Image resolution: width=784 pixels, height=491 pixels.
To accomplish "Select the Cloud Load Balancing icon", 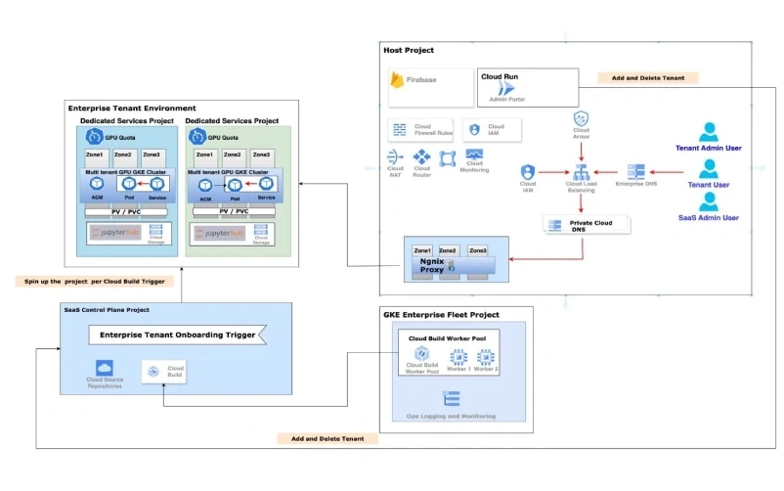I will tap(581, 171).
